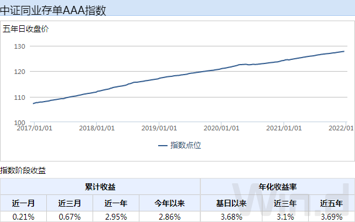This screenshot has height=222, width=355.
Task: Click the 3.68% value cell
Action: point(231,217)
